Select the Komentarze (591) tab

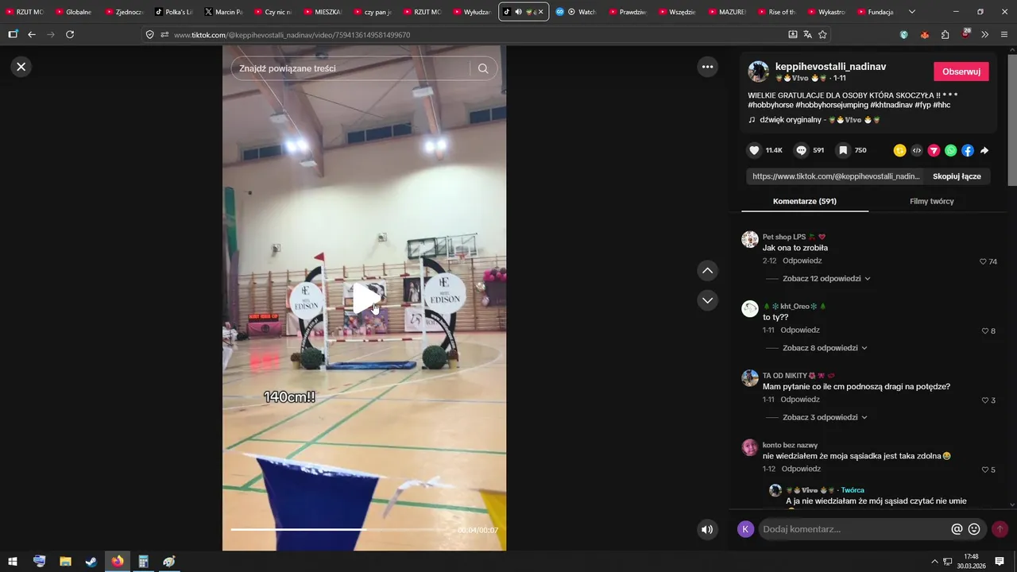coord(805,201)
